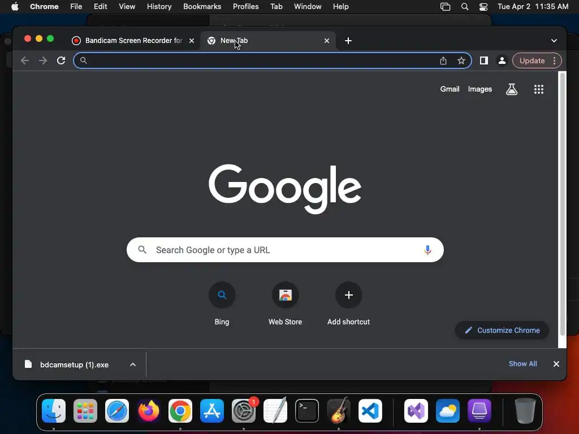
Task: Open Spotlight search in menu bar
Action: coord(465,7)
